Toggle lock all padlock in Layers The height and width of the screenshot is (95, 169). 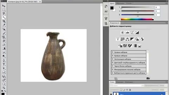130,90
